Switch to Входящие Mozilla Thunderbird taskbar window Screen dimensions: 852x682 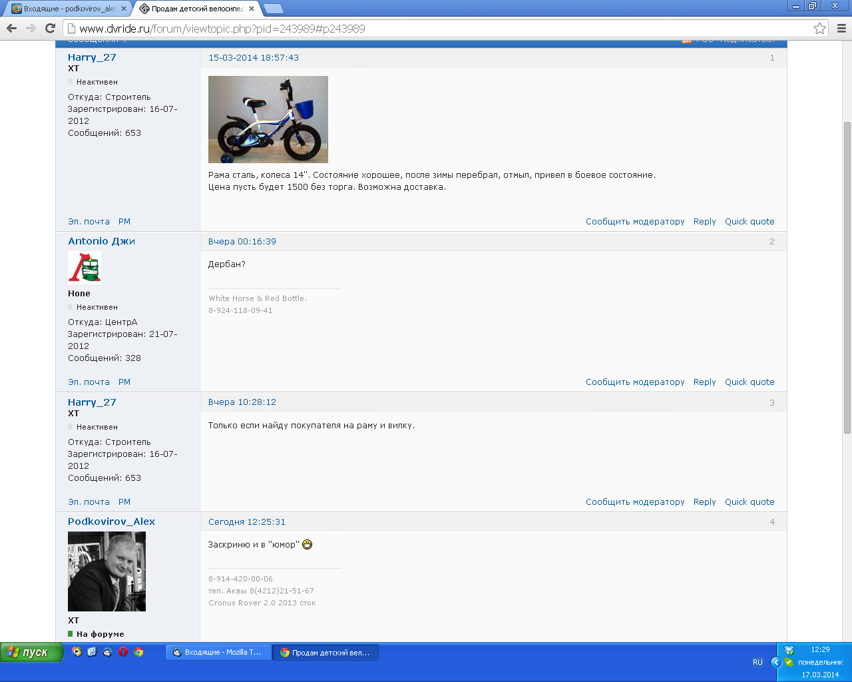(218, 653)
